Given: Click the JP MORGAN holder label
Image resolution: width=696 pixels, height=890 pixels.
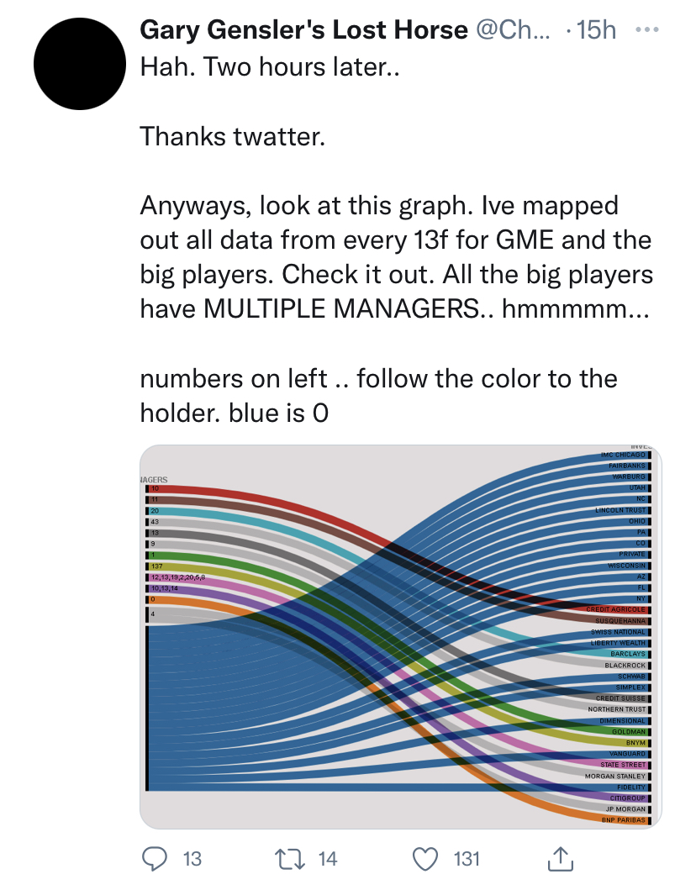Looking at the screenshot, I should pyautogui.click(x=625, y=808).
